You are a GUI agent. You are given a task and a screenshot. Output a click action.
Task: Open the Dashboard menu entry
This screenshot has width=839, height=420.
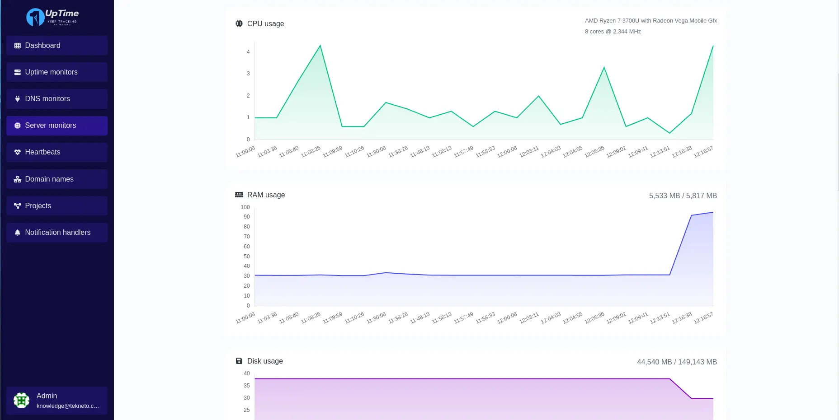point(42,45)
